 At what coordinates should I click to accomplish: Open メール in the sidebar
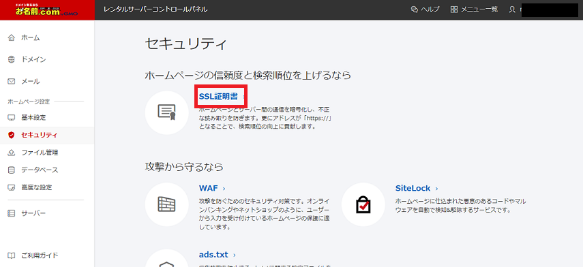point(31,81)
